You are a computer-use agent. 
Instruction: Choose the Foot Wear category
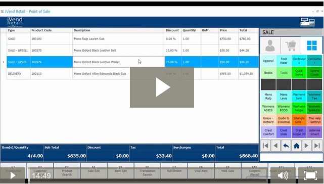point(284,61)
